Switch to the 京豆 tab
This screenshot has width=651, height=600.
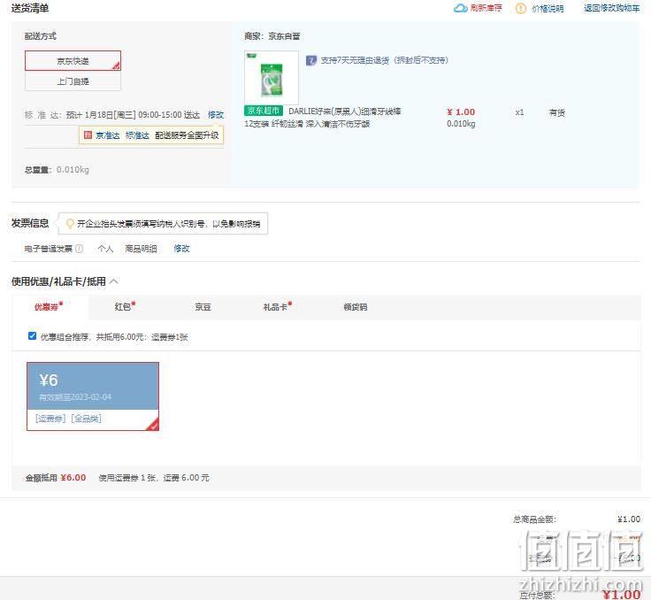coord(203,307)
